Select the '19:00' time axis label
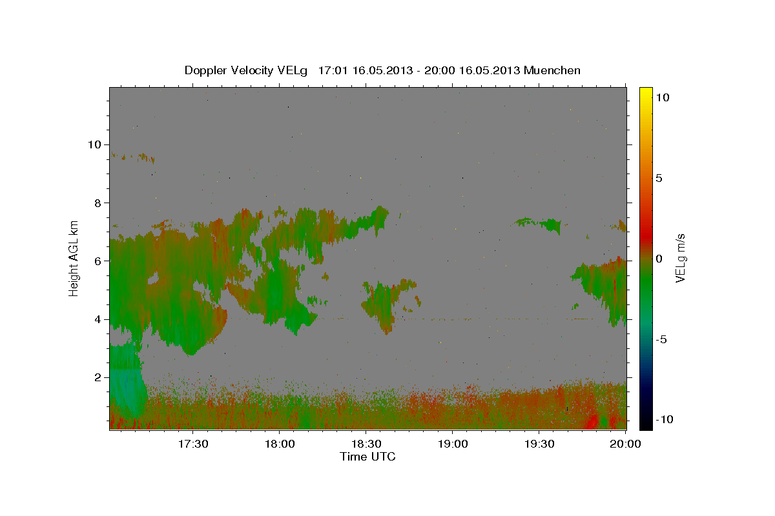 [453, 444]
